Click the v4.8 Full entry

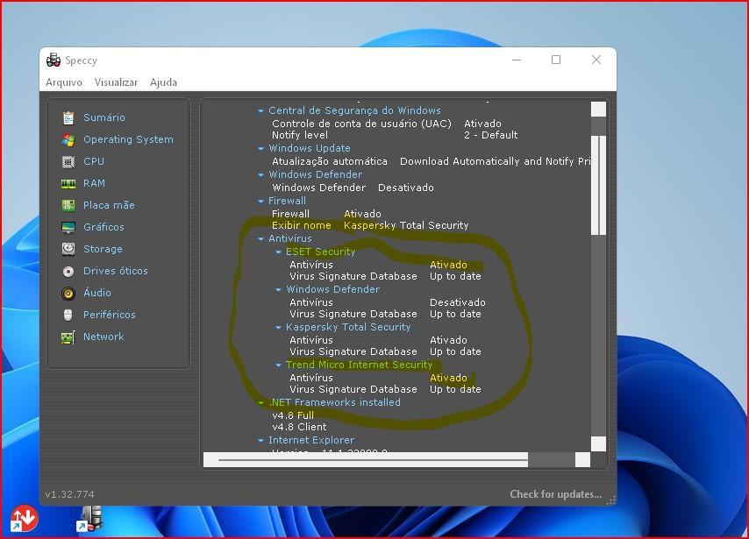(293, 415)
